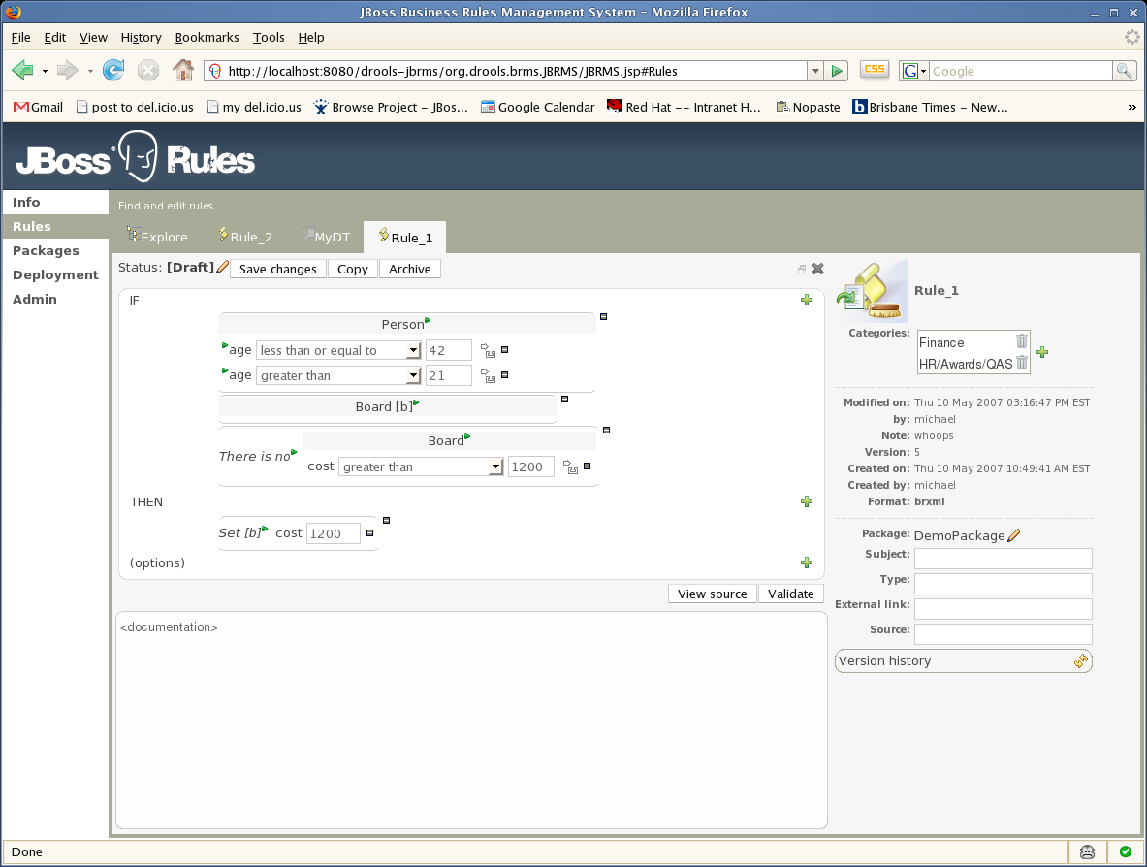Click the connective icon next to cost 1200
Image resolution: width=1147 pixels, height=867 pixels.
(570, 467)
